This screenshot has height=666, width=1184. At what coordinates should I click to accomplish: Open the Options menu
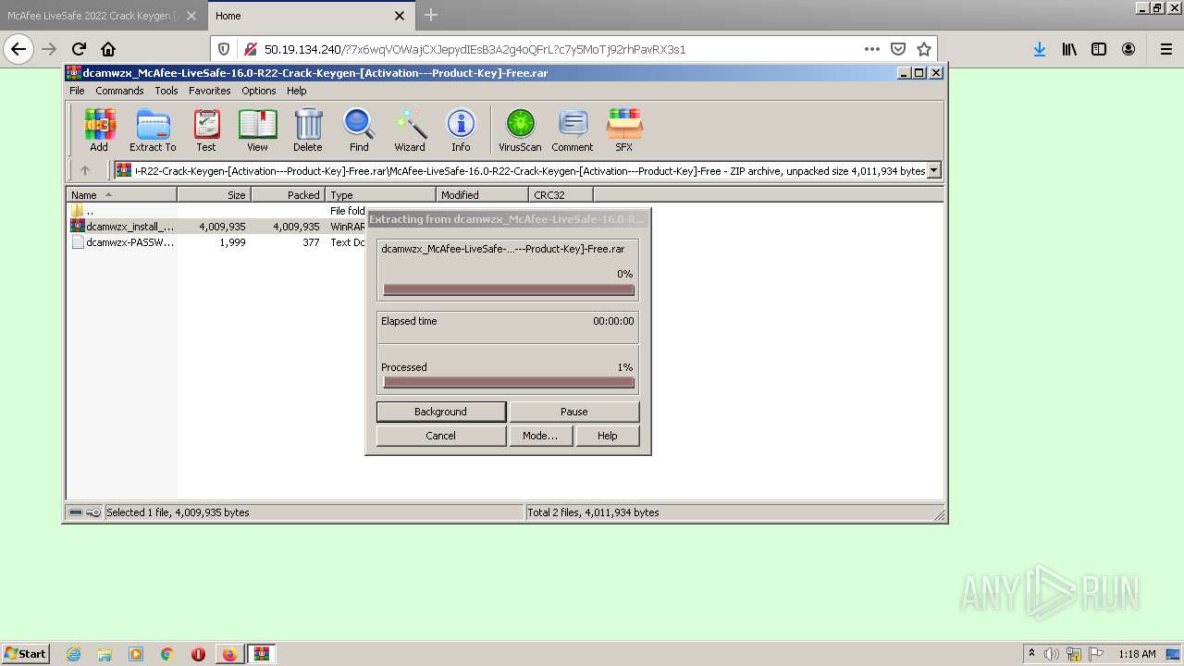(259, 91)
